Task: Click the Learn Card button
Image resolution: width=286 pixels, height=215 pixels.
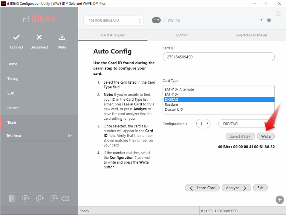Action: [202, 188]
